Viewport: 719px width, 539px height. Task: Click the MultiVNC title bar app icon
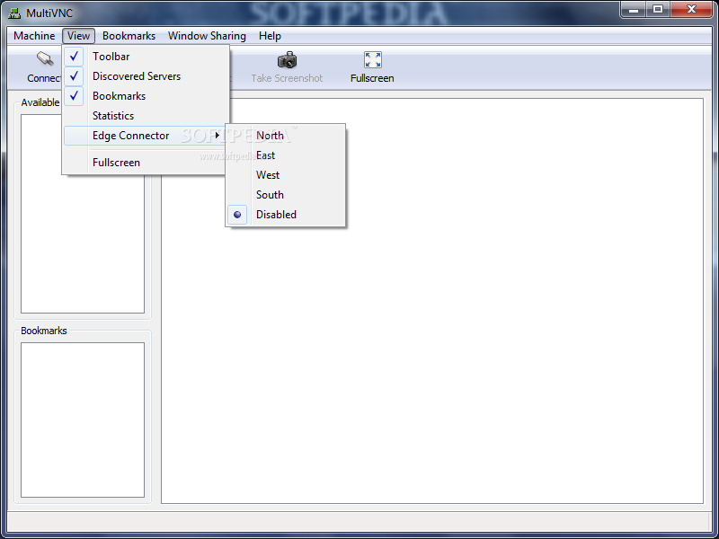click(x=14, y=13)
